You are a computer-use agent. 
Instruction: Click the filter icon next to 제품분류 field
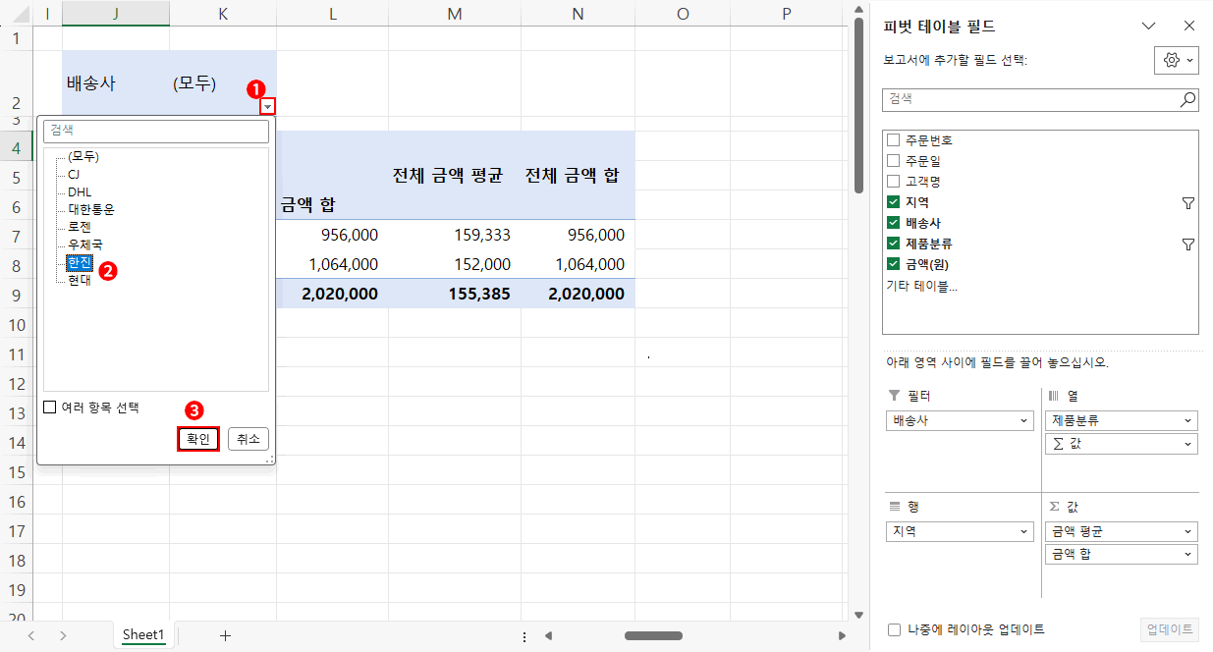pos(1188,243)
